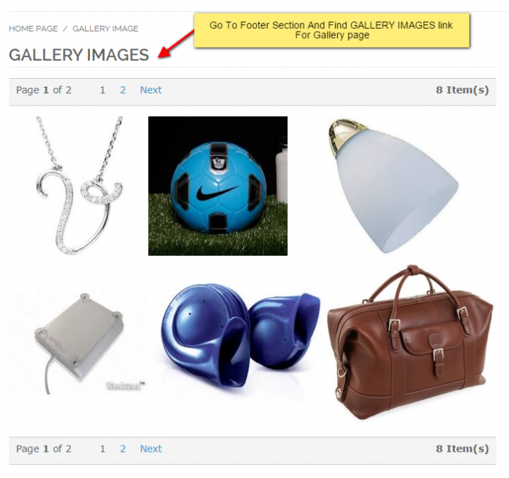509x478 pixels.
Task: Click the GALLERY IMAGES page heading
Action: point(79,55)
